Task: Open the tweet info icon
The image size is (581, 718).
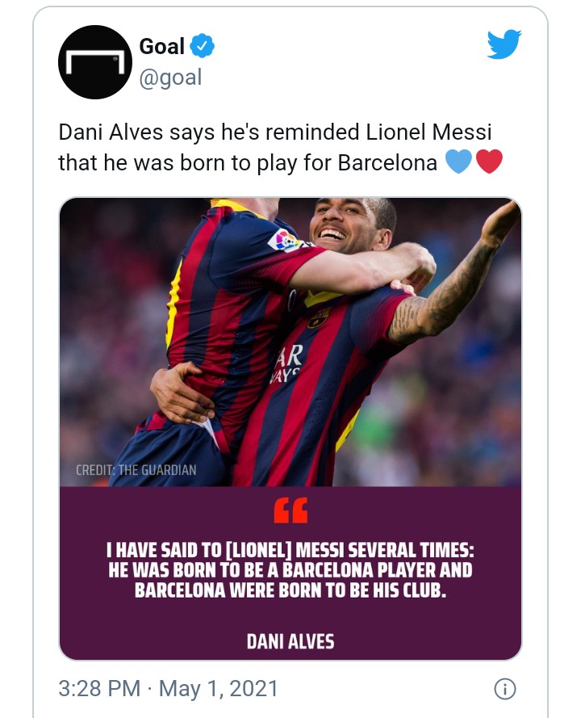Action: tap(504, 689)
